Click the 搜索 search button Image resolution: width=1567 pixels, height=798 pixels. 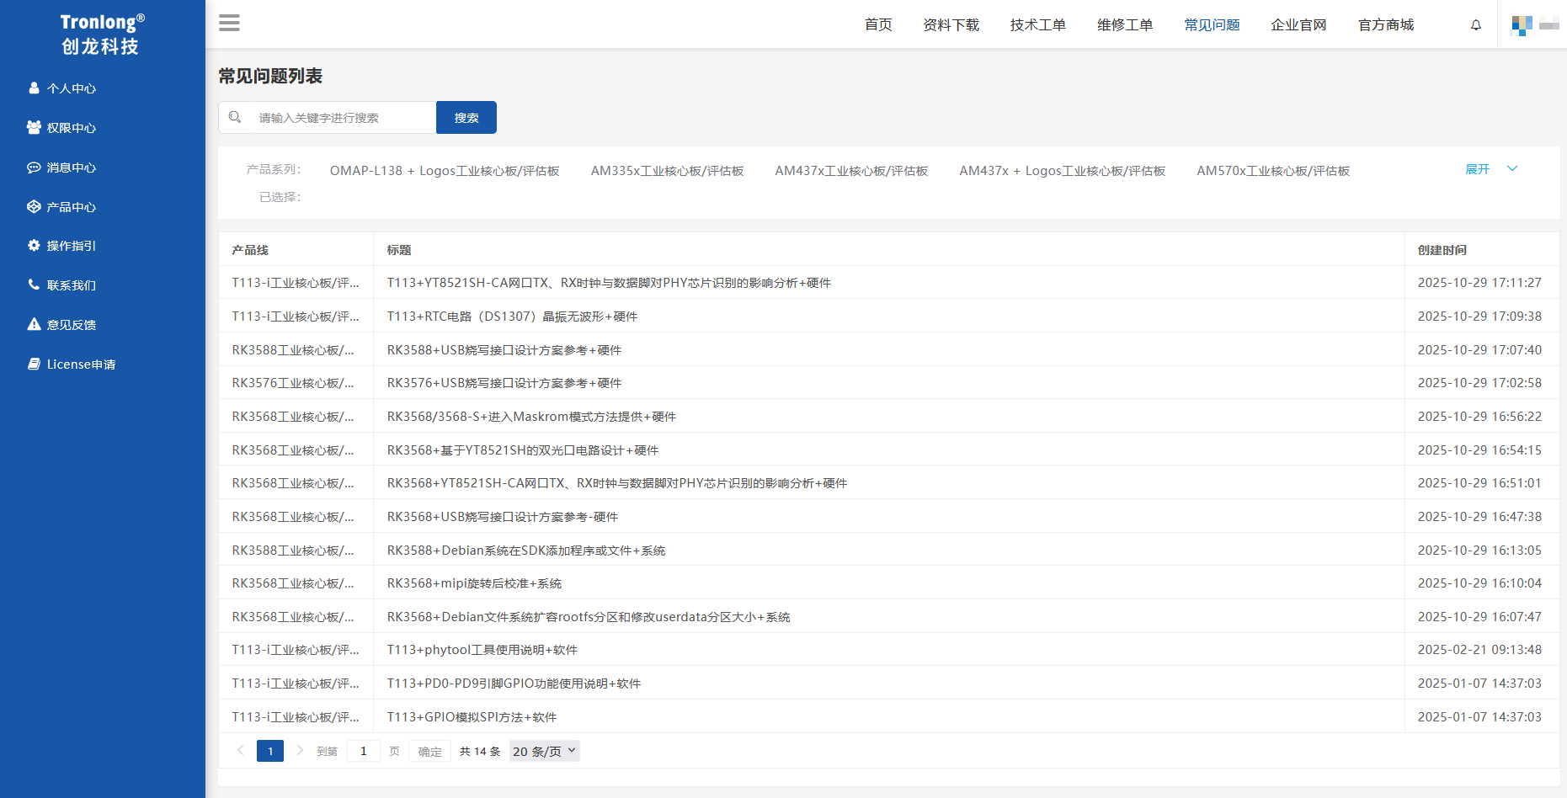tap(466, 117)
